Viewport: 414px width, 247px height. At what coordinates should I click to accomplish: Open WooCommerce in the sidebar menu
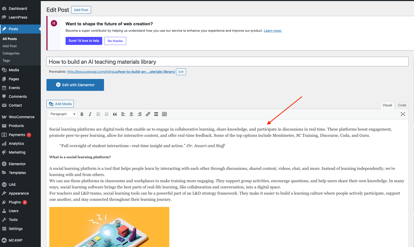21,117
